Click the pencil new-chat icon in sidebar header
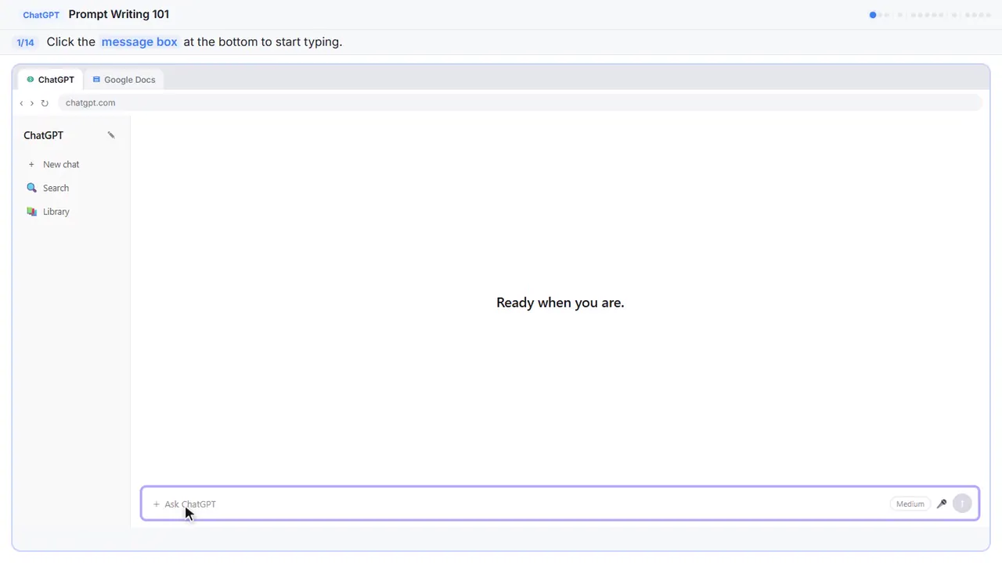The height and width of the screenshot is (563, 1002). pos(111,135)
